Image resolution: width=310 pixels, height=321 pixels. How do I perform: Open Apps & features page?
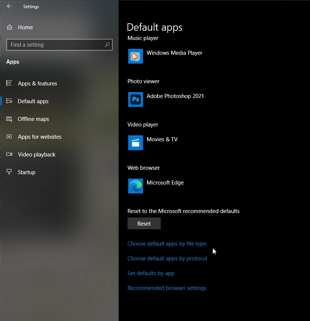(37, 84)
